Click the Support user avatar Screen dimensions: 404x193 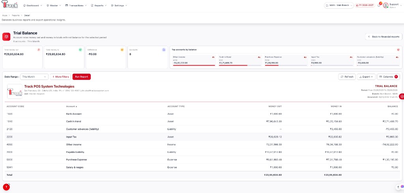click(386, 6)
